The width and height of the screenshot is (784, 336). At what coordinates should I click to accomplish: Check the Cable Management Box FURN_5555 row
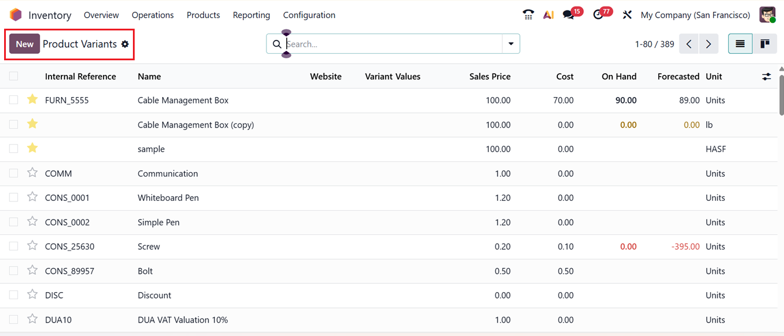(13, 100)
